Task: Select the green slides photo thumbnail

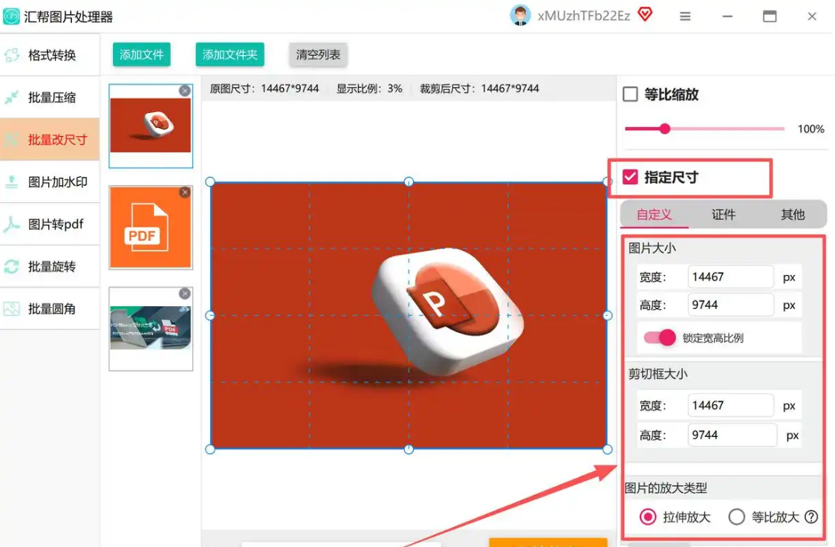Action: coord(151,328)
